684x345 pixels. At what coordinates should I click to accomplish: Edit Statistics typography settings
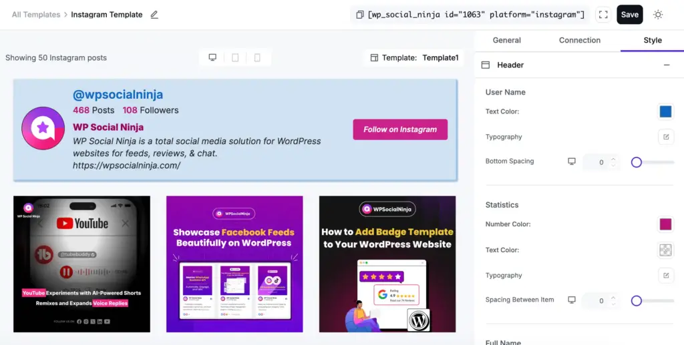pyautogui.click(x=665, y=275)
